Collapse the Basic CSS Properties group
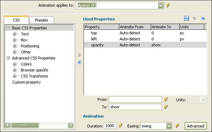This screenshot has width=212, height=132. (x=8, y=28)
